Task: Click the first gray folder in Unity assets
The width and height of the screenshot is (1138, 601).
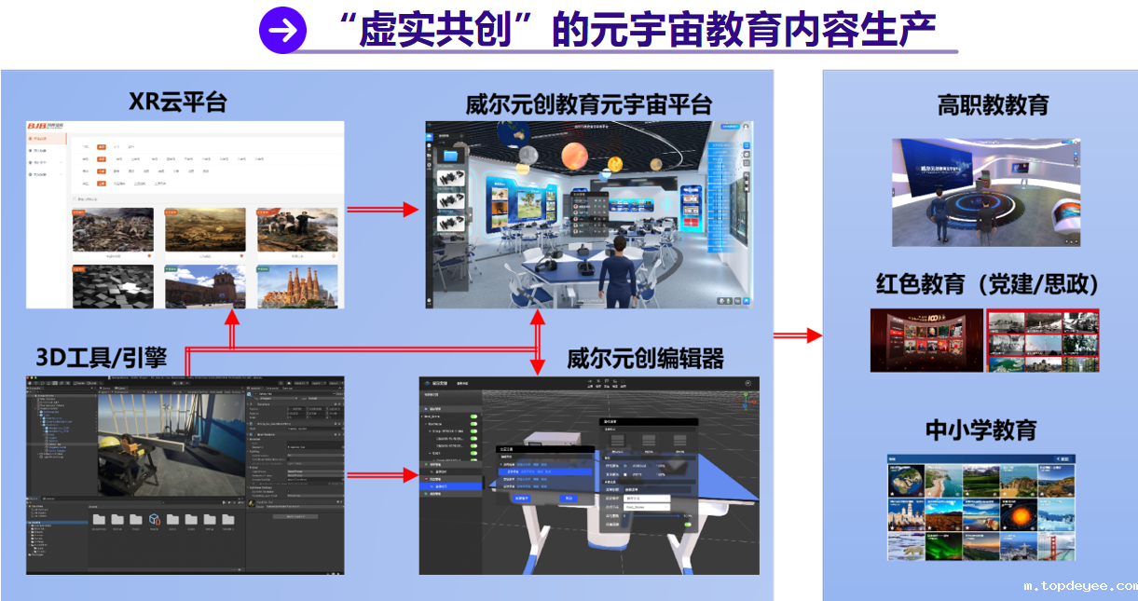Action: (98, 519)
